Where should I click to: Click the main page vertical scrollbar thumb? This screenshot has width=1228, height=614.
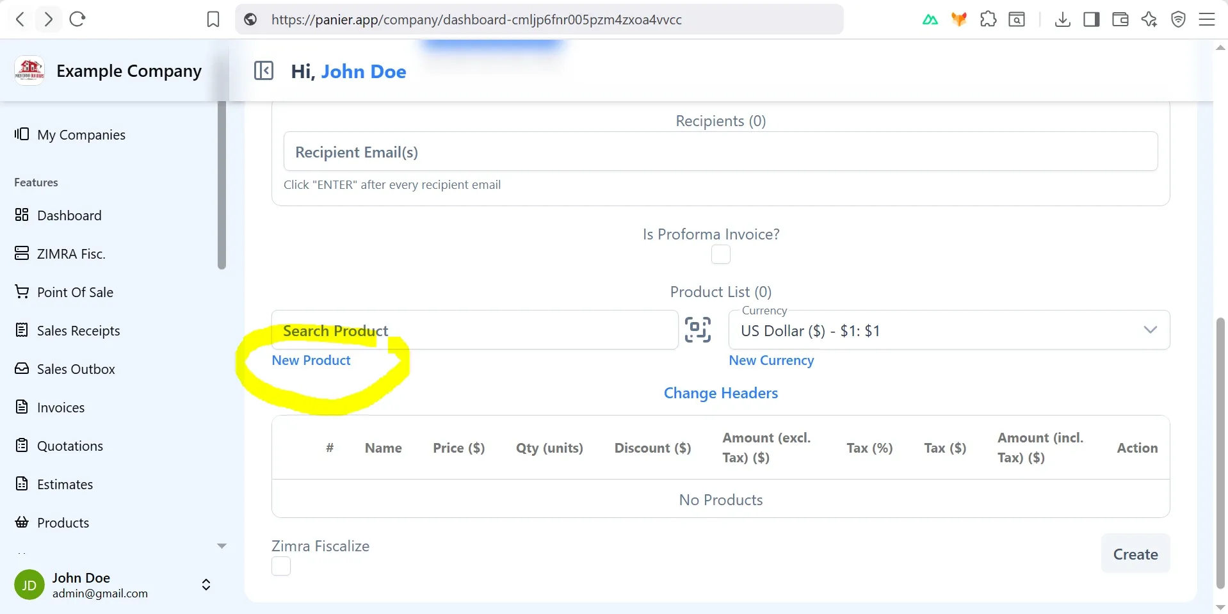pos(1221,453)
